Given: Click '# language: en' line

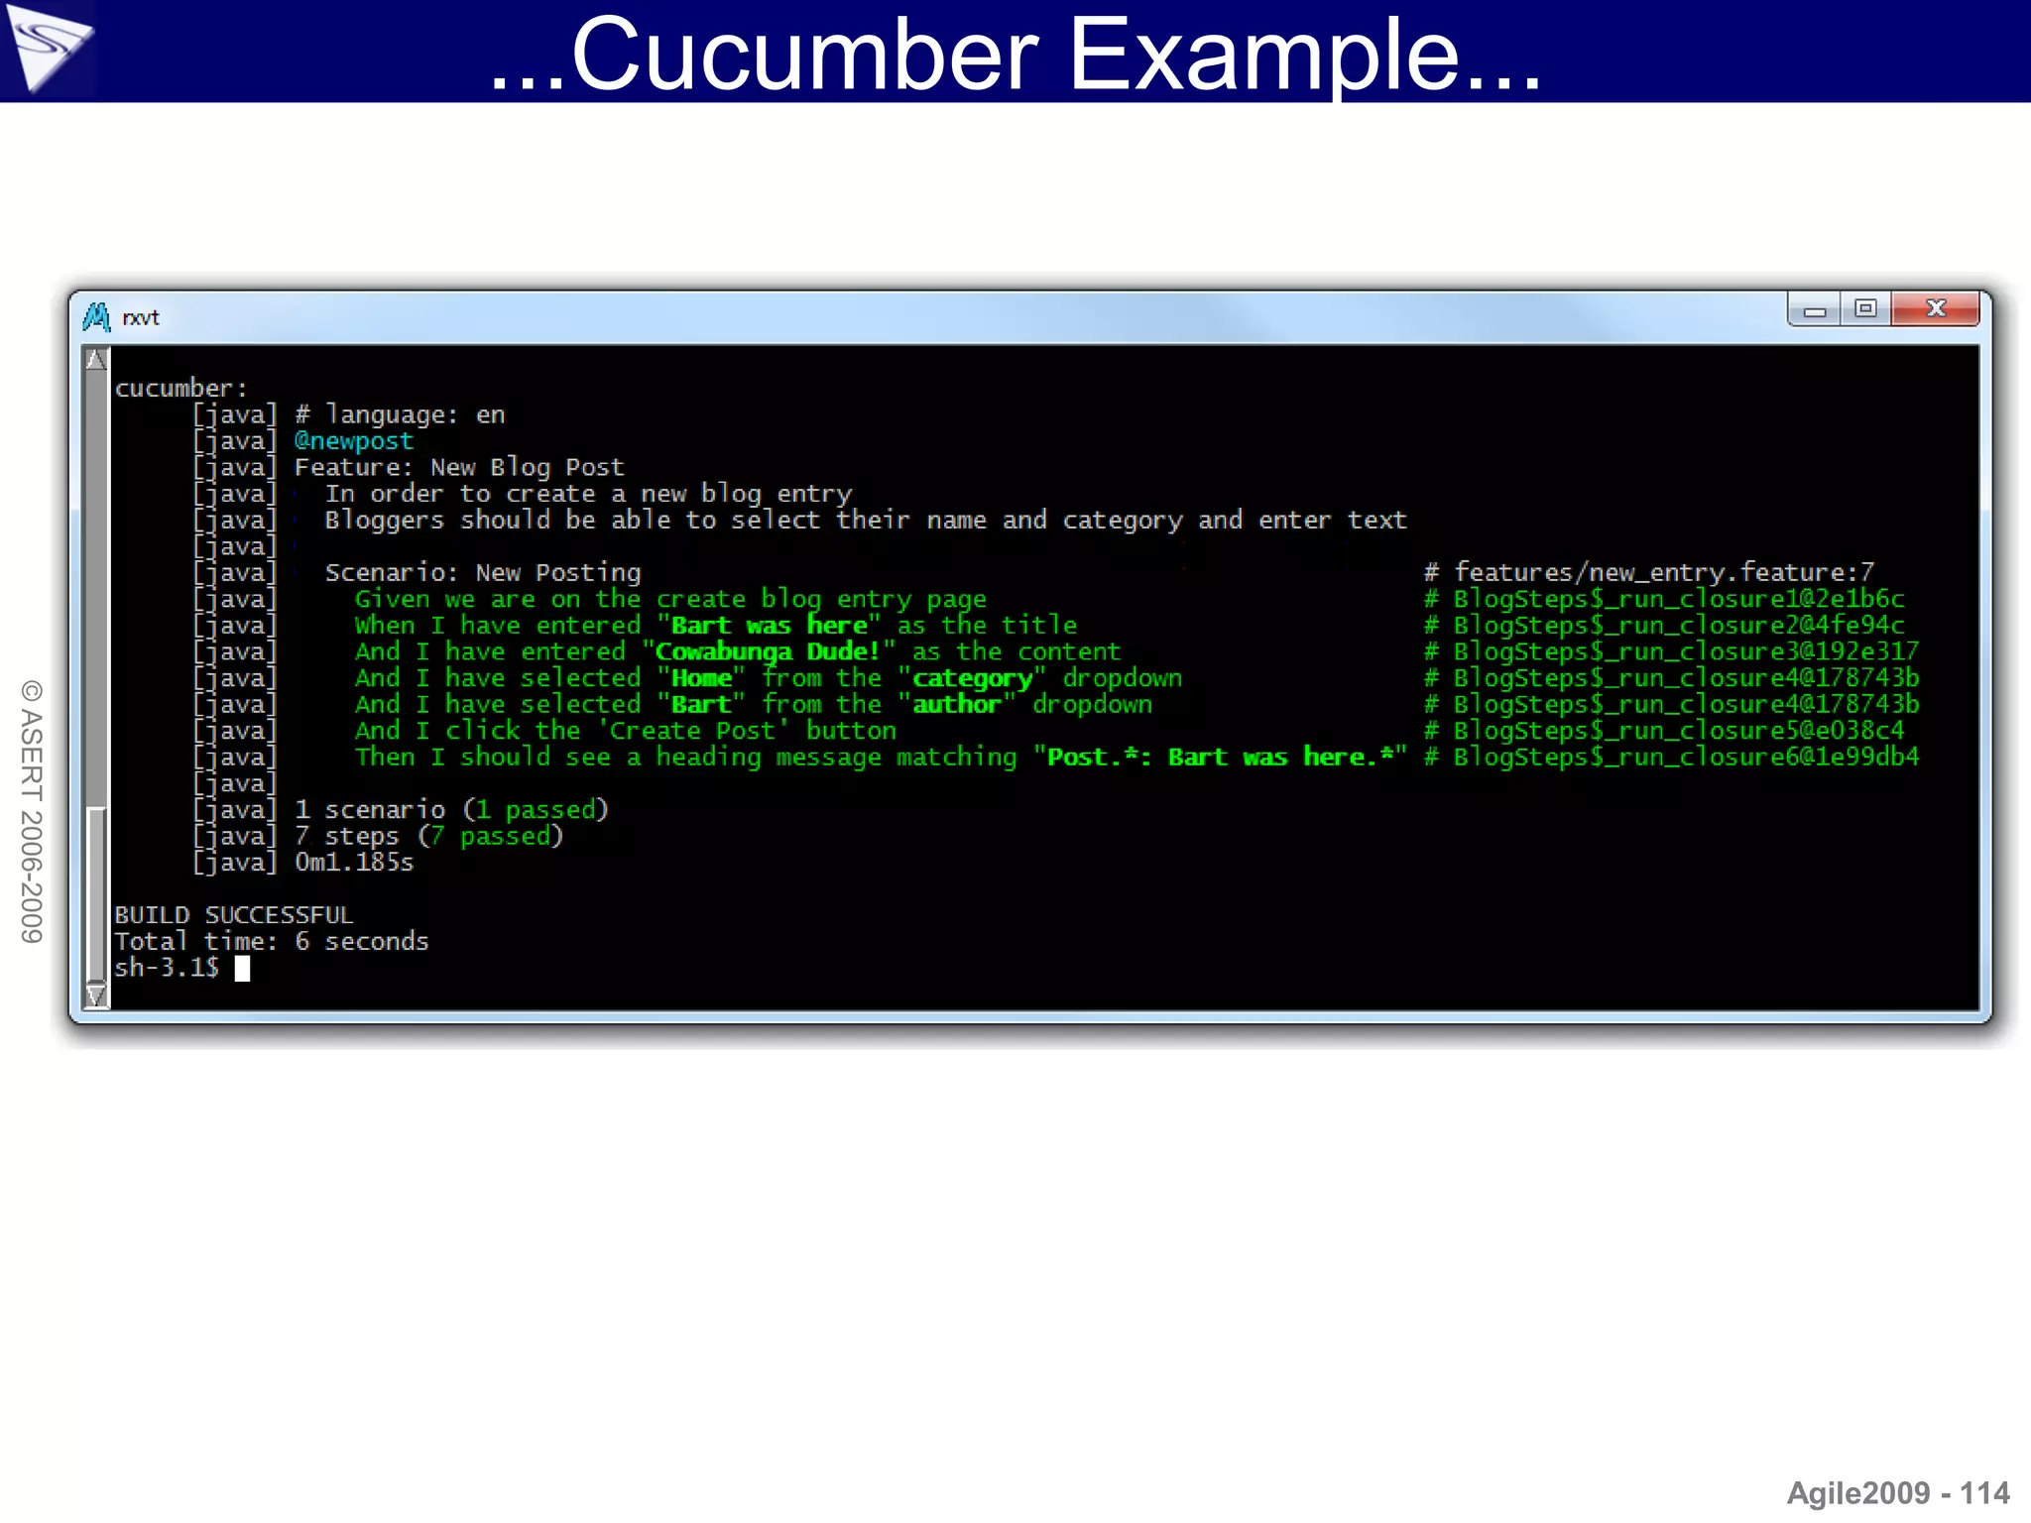Looking at the screenshot, I should [400, 414].
